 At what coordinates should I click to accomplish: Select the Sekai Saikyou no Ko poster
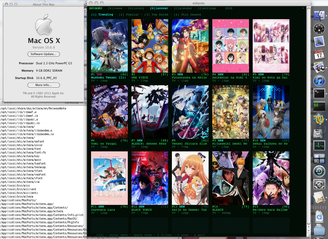(271, 112)
